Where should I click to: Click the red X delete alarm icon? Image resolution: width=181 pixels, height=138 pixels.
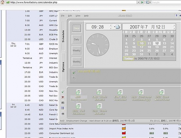point(63,97)
